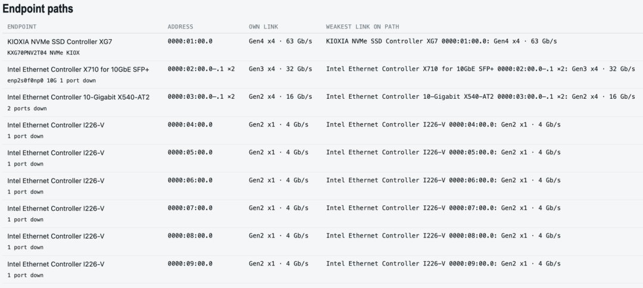The height and width of the screenshot is (288, 643).
Task: Click the 2 ports down status text
Action: point(27,108)
